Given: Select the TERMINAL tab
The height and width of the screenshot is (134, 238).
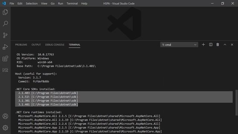Looking at the screenshot, I should click(74, 45).
